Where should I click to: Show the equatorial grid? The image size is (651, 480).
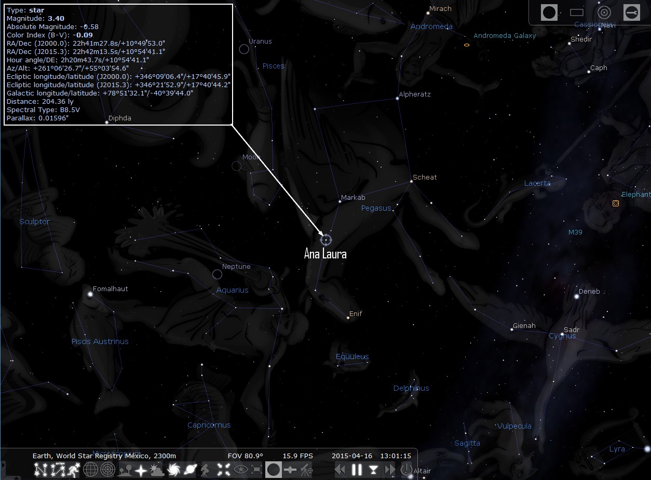click(91, 470)
